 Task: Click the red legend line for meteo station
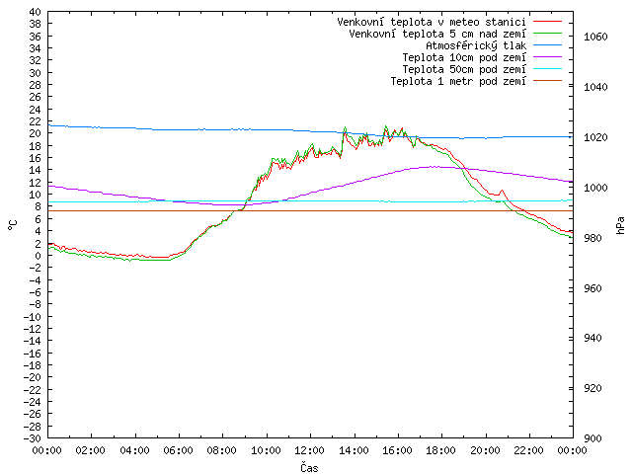[547, 21]
